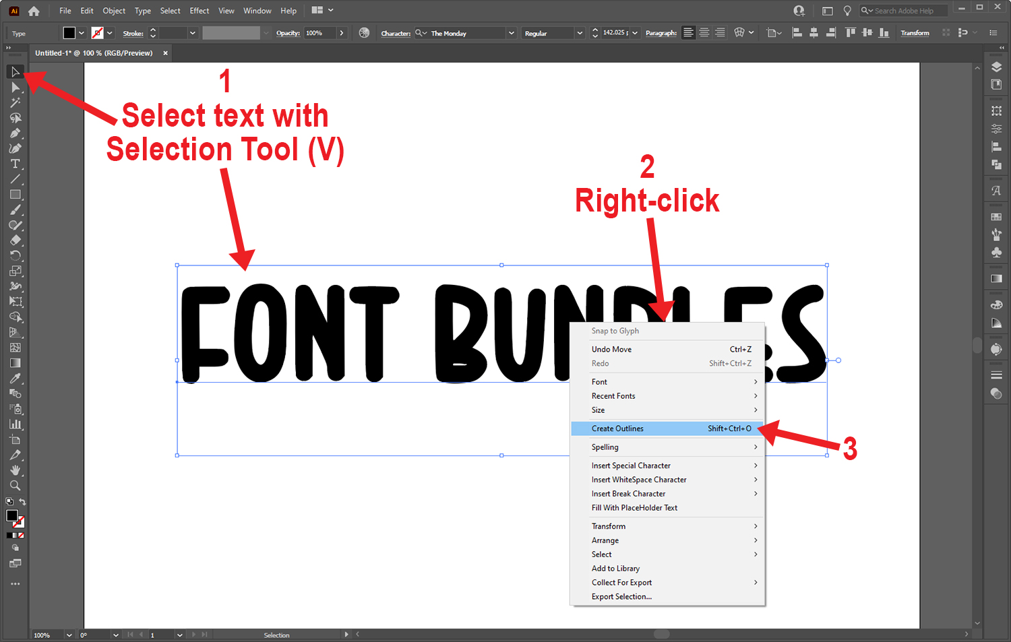Select the Paintbrush tool

(x=15, y=210)
